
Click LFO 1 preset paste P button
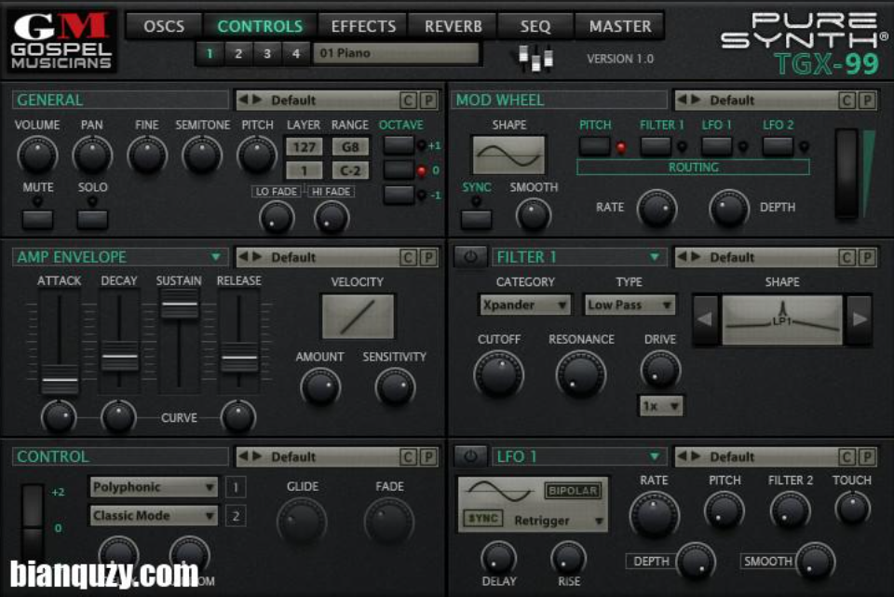pos(867,457)
